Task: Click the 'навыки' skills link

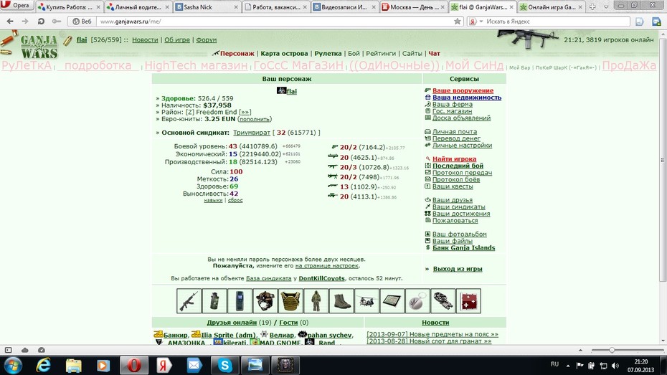Action: click(213, 200)
